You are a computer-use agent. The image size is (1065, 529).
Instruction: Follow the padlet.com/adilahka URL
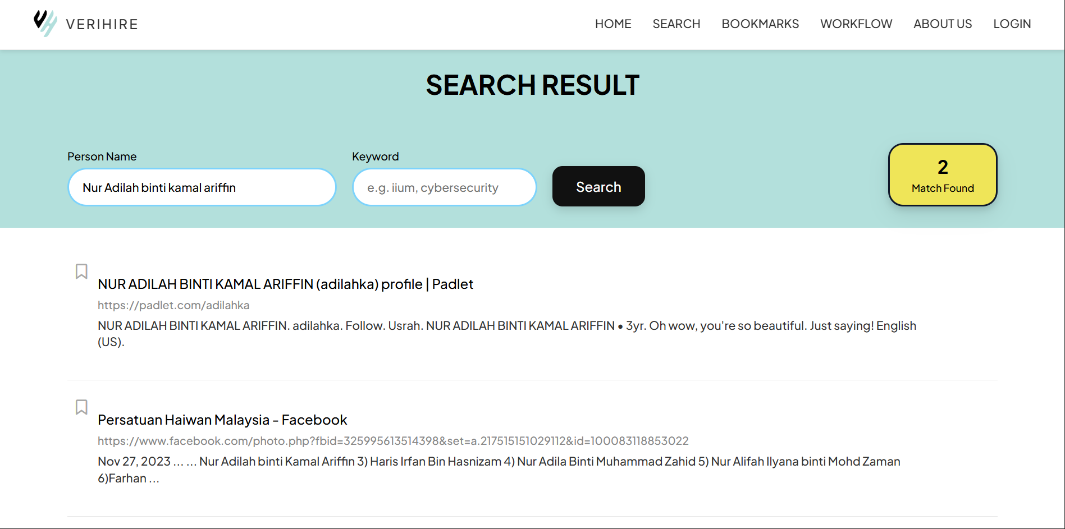[173, 305]
